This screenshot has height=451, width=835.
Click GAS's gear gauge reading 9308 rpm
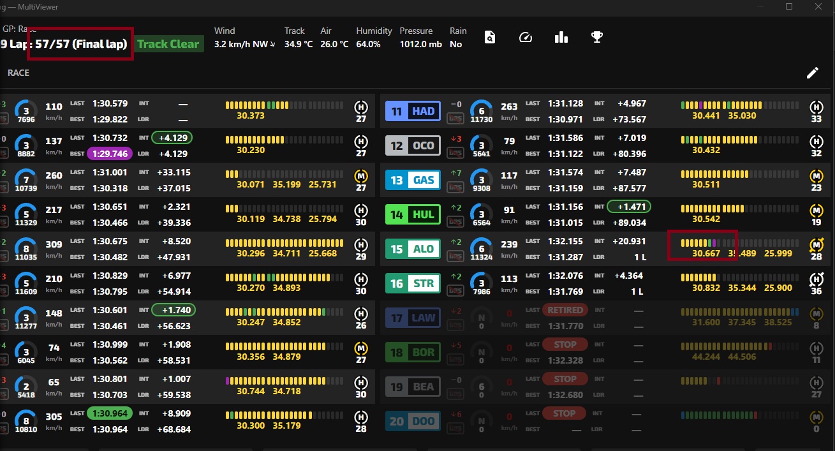point(482,181)
